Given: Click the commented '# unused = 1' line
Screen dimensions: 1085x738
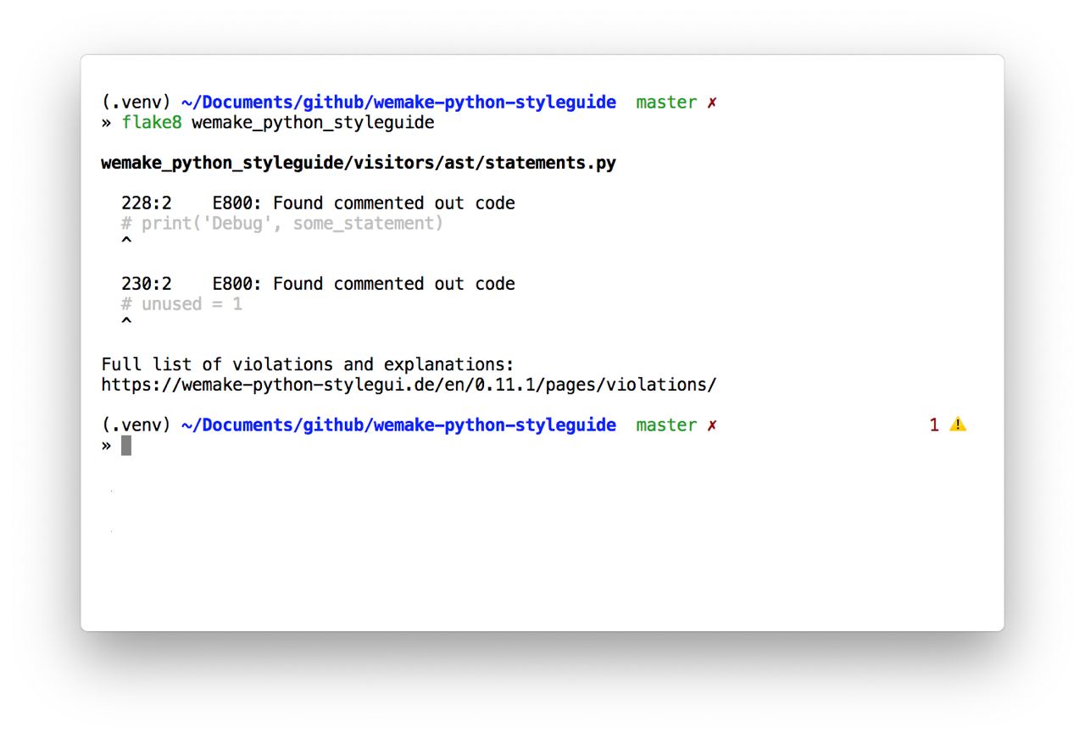Looking at the screenshot, I should pos(181,304).
